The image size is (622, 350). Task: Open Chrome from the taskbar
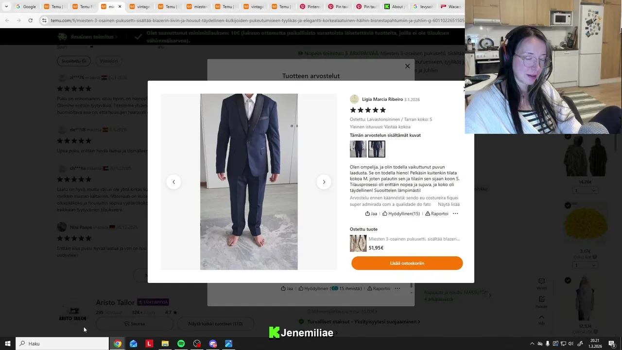click(x=118, y=344)
